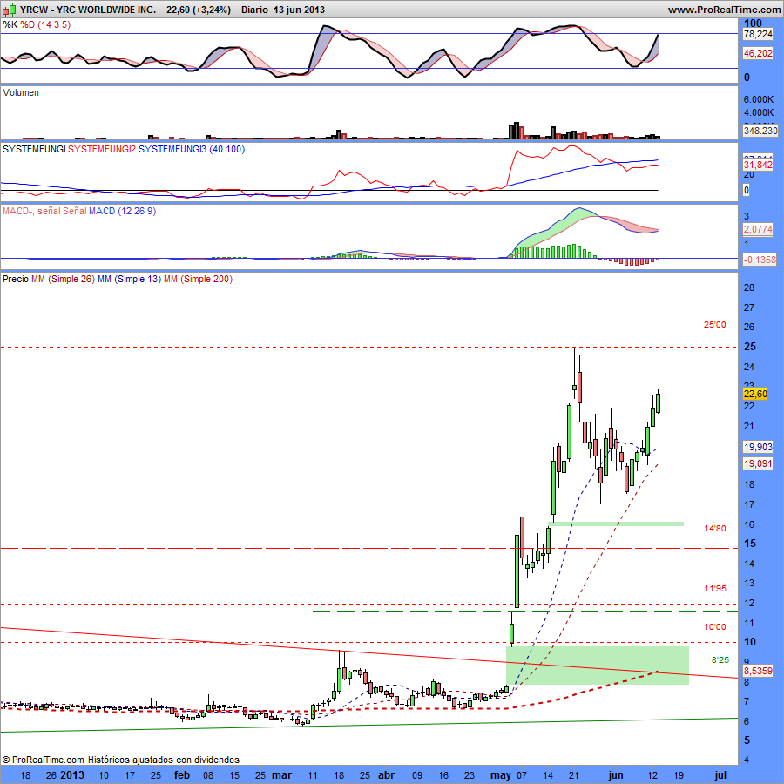Click the 'MM (Simple 13)' moving average label

click(130, 279)
